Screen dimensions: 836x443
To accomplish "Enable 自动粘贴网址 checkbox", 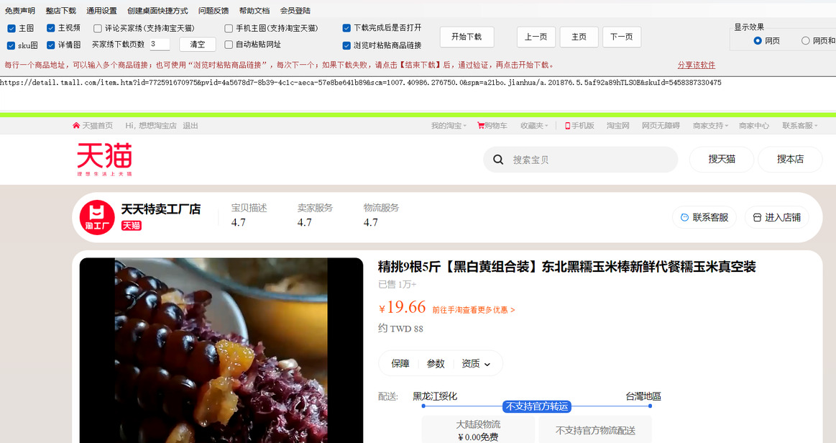I will (229, 45).
